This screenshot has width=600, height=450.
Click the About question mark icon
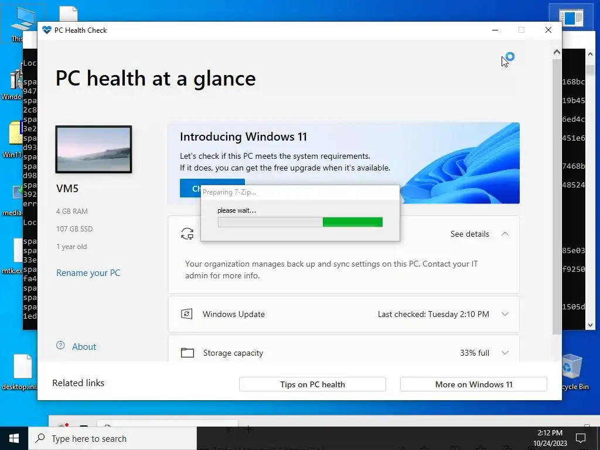pos(60,346)
